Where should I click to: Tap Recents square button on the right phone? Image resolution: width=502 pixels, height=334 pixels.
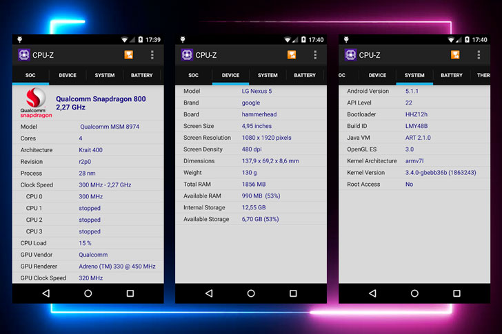pyautogui.click(x=456, y=293)
